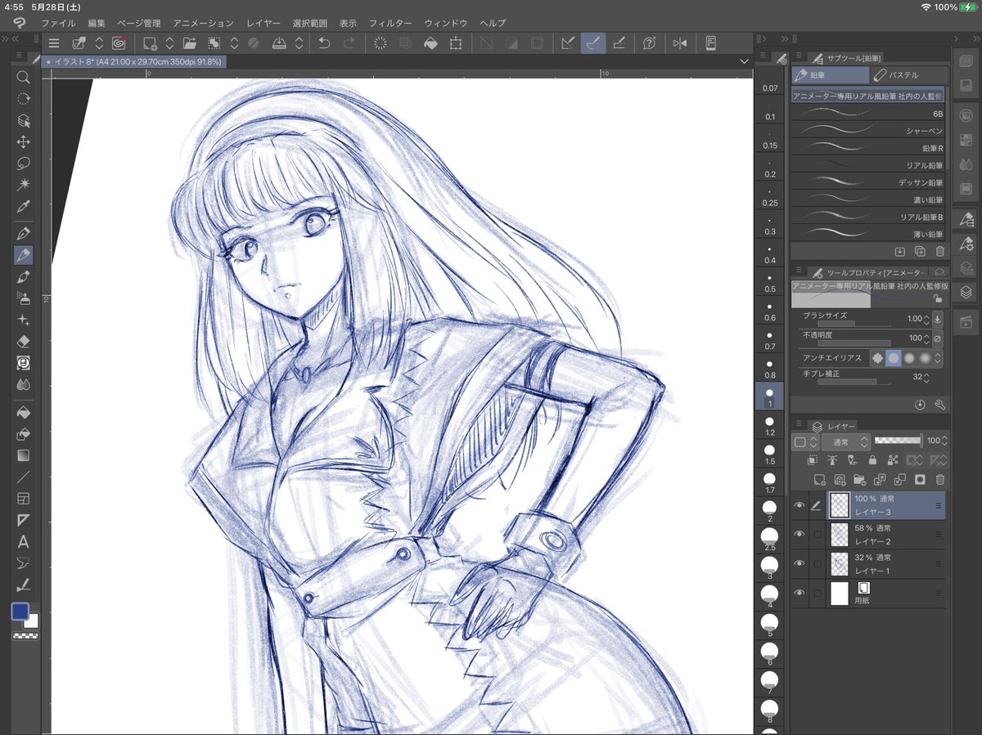
Task: Tick the checkbox next to レイヤー 2
Action: click(x=818, y=535)
